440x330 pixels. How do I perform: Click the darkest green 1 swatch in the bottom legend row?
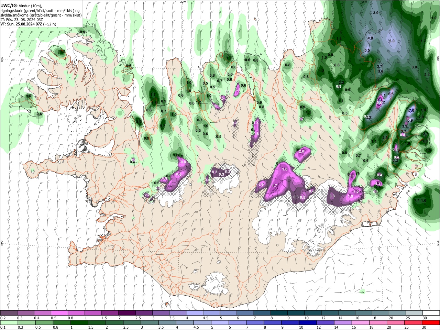(x=79, y=322)
